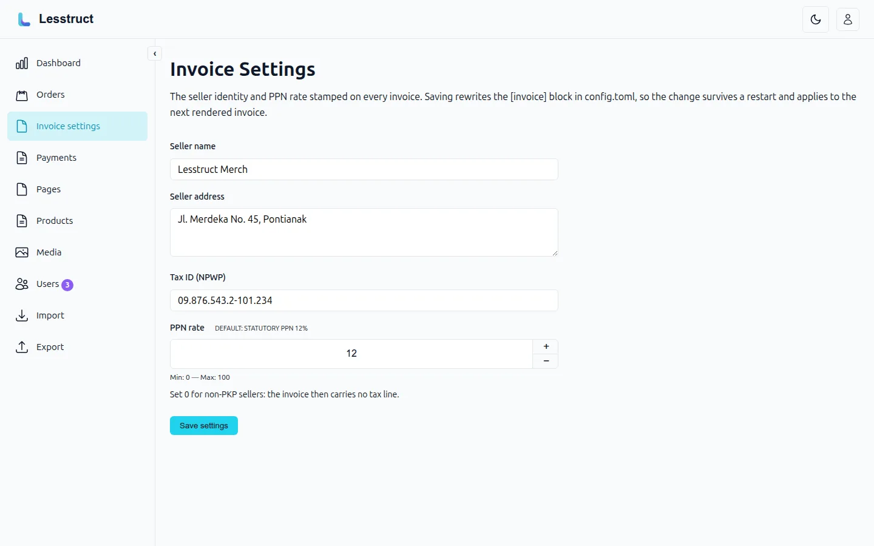The image size is (874, 546).
Task: Click the textarea resize handle
Action: (x=555, y=253)
